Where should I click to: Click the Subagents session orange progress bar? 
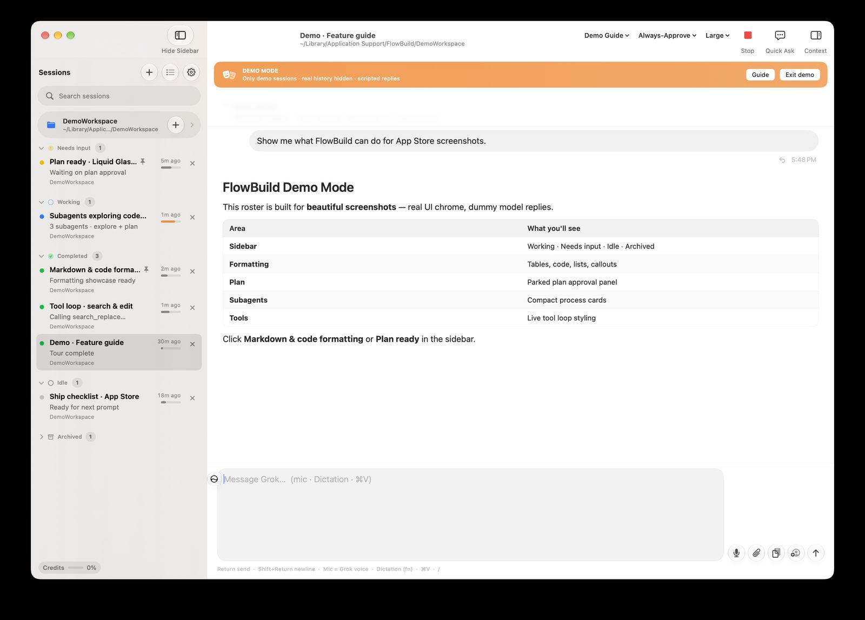point(171,222)
